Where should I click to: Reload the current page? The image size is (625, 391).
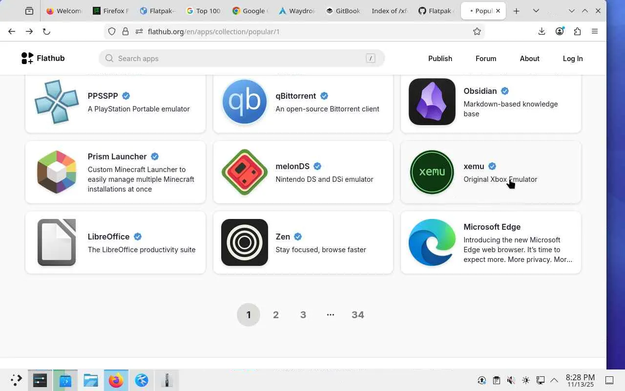[x=46, y=31]
